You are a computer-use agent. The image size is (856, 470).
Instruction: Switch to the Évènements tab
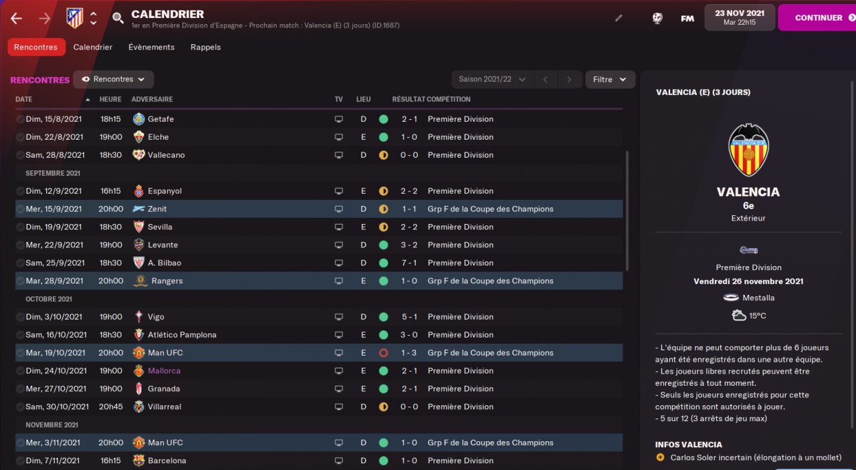(x=151, y=47)
